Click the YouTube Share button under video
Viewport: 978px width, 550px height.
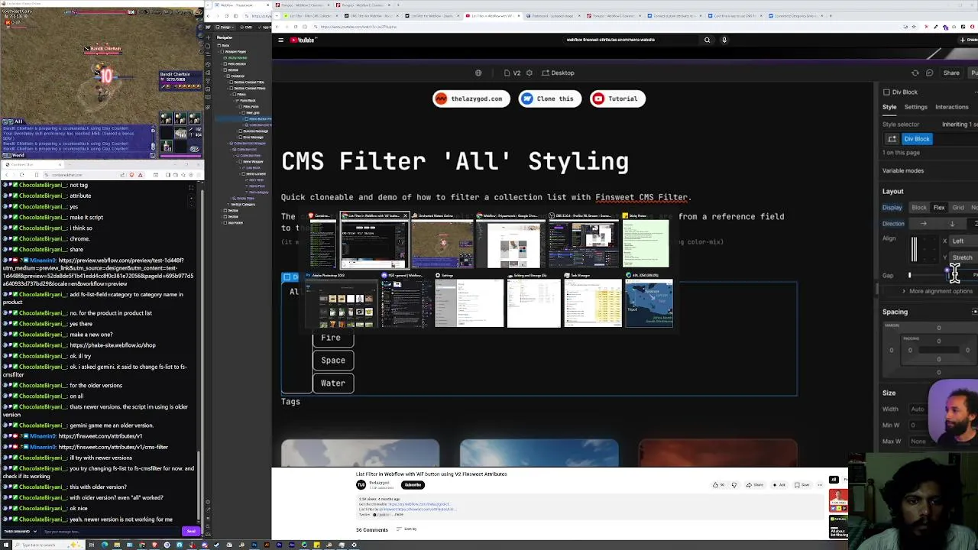(x=754, y=485)
